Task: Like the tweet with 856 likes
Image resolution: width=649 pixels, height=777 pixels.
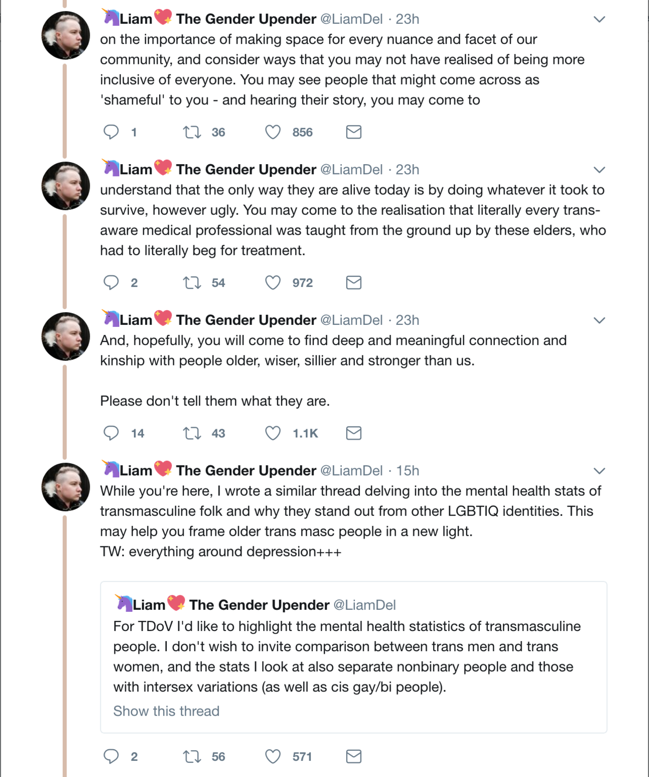Action: point(273,132)
